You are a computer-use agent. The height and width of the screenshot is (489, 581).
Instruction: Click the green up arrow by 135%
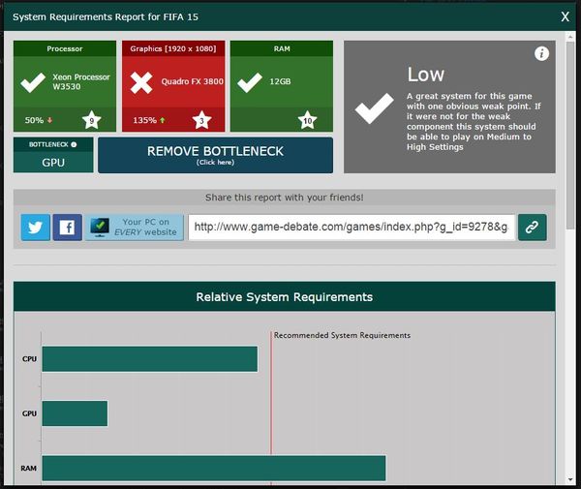163,120
